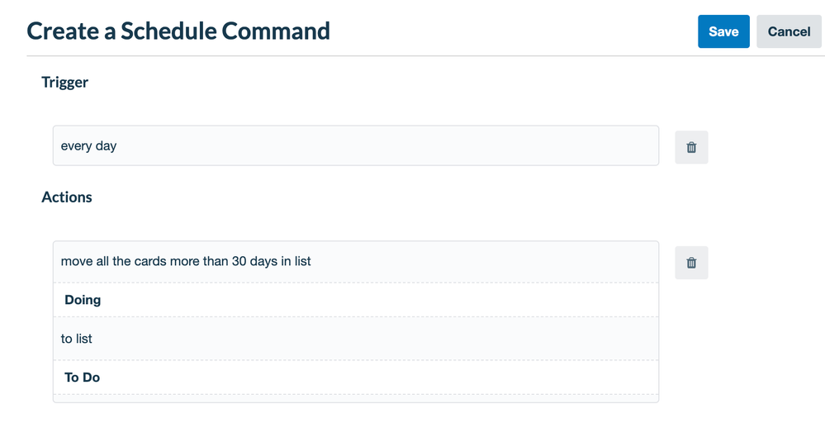Viewport: 825px width, 423px height.
Task: Select the "to list" action row
Action: point(356,339)
